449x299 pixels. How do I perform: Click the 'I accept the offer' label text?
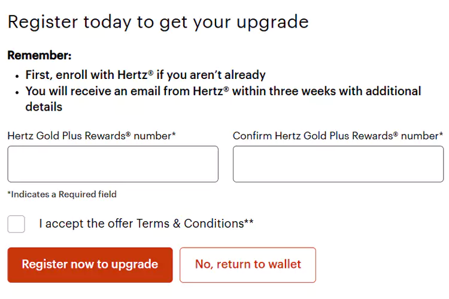tap(86, 224)
